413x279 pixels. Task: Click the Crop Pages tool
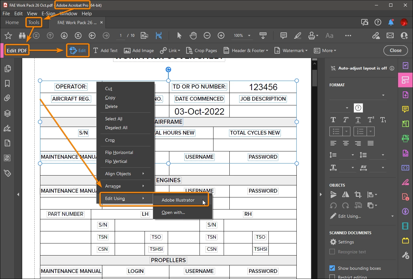[x=201, y=50]
